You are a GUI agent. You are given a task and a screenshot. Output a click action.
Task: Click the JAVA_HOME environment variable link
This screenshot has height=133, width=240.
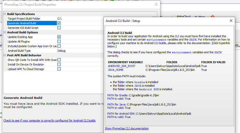click(x=116, y=70)
